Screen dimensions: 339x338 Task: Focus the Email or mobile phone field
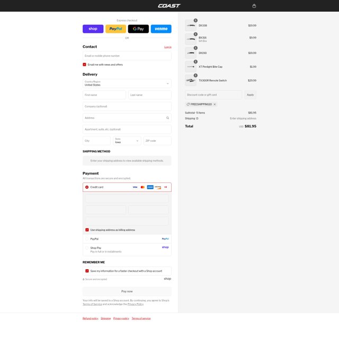127,56
